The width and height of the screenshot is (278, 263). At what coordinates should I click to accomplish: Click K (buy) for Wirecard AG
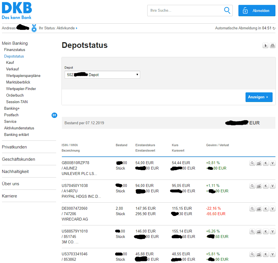pyautogui.click(x=265, y=209)
